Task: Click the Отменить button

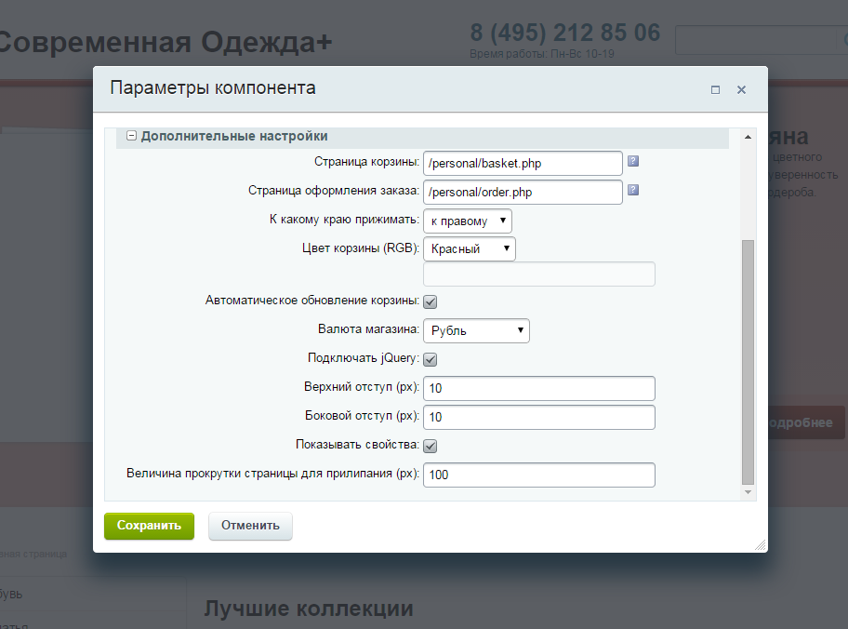Action: point(250,526)
